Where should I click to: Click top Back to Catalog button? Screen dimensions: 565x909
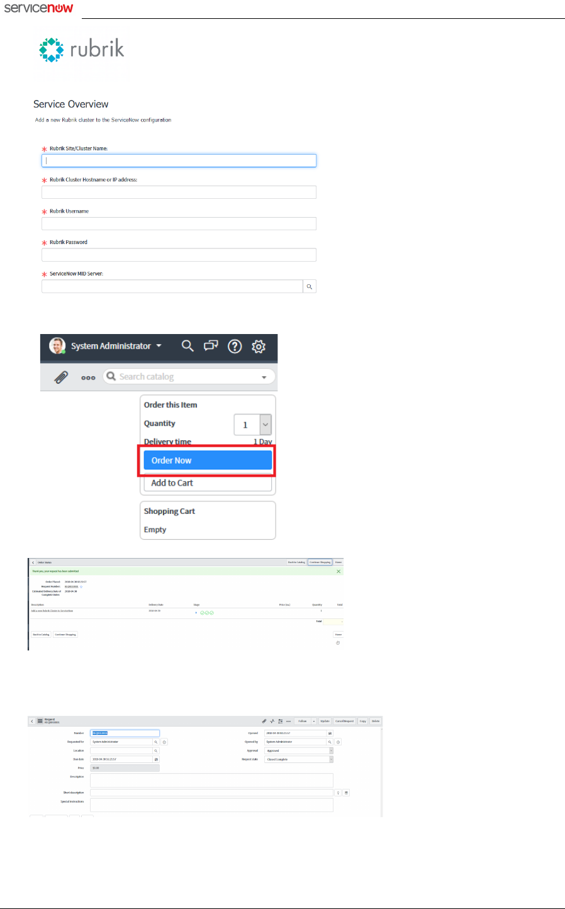(x=296, y=562)
